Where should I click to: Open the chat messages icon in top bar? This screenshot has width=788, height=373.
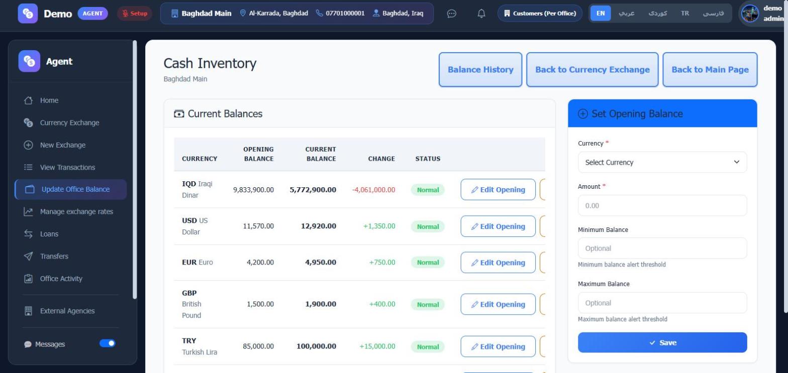pos(451,14)
